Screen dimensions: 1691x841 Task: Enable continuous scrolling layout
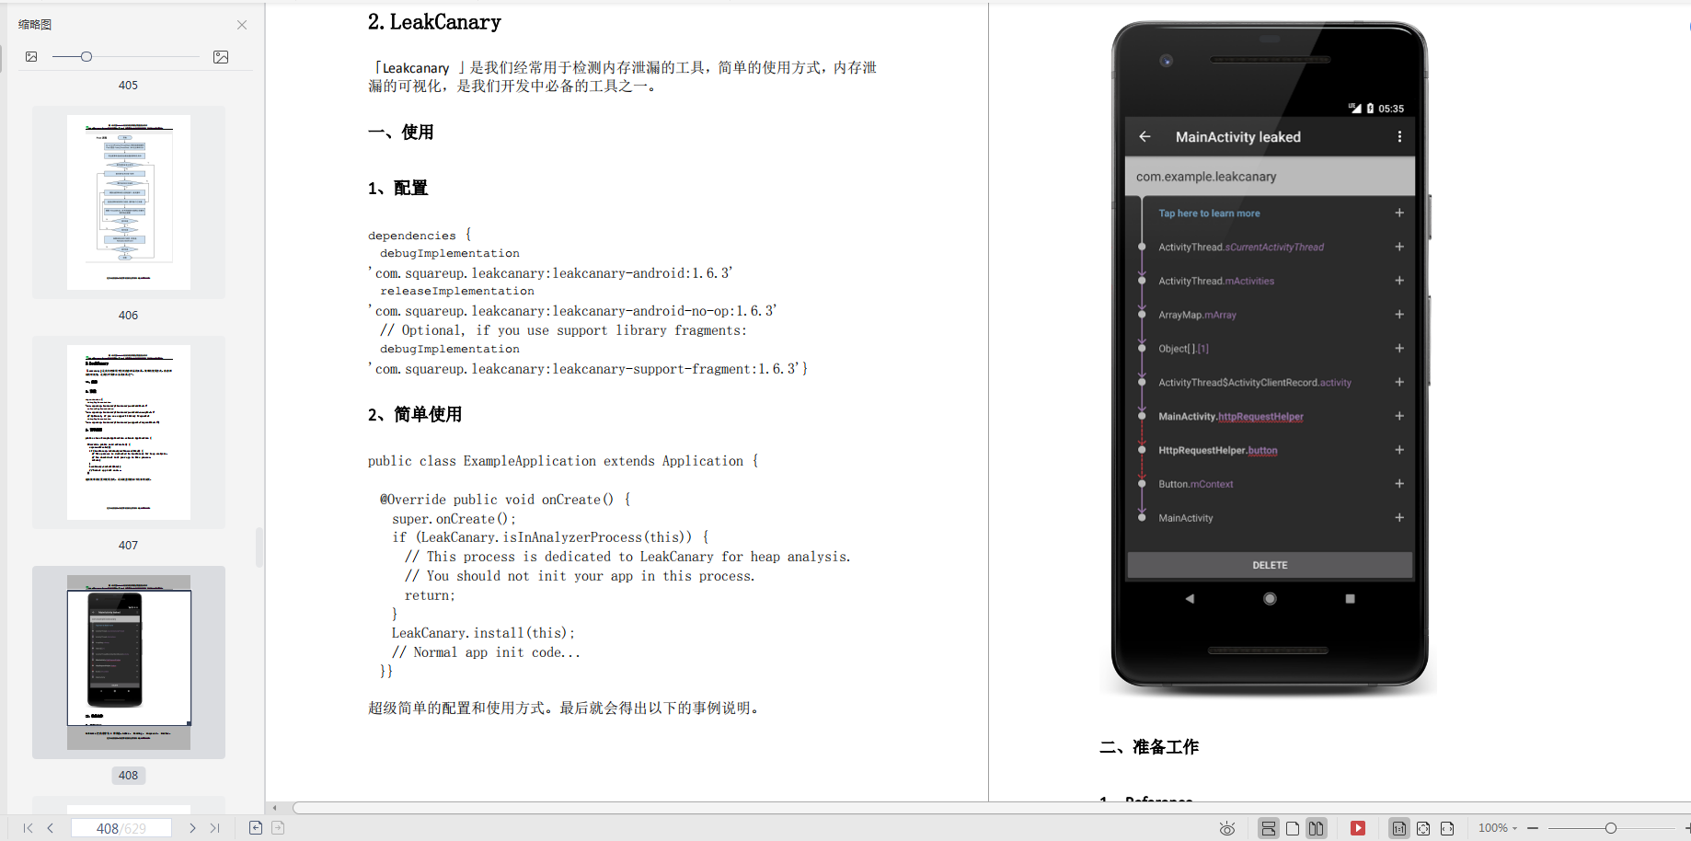(x=1269, y=828)
